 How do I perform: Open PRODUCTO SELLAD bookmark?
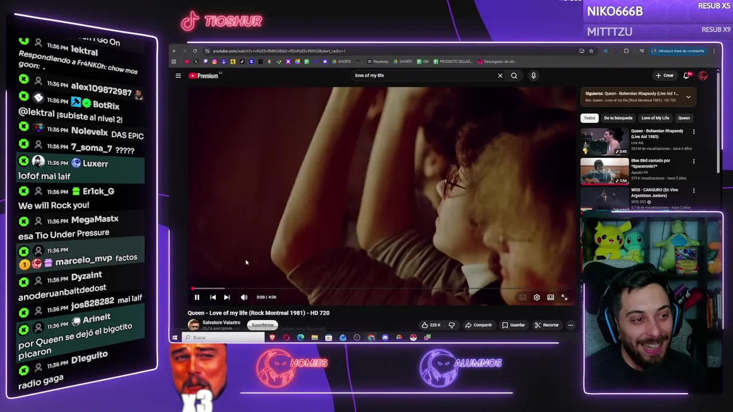coord(453,62)
